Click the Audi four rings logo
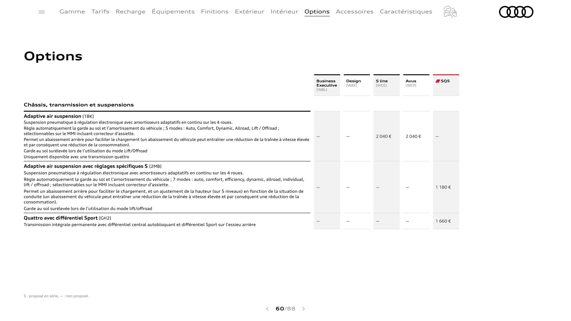This screenshot has height=321, width=571. tap(516, 12)
